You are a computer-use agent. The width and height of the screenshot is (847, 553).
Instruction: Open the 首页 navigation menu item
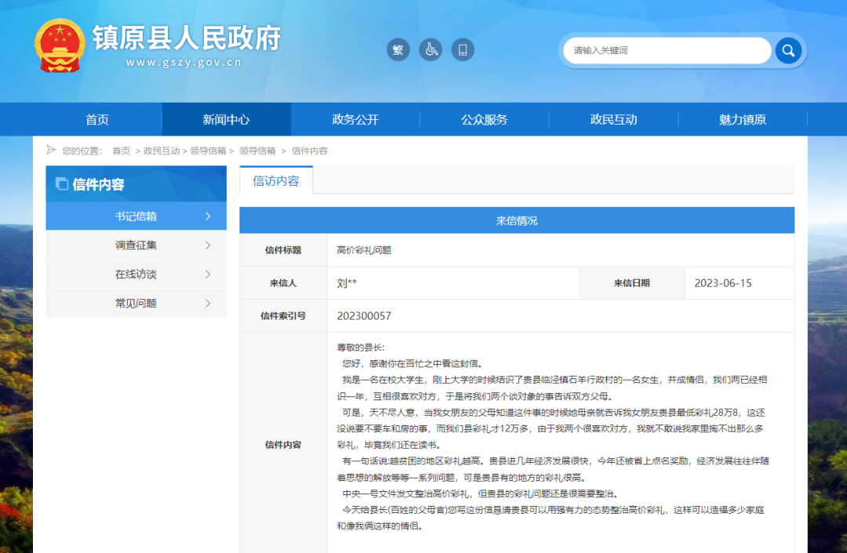tap(97, 120)
